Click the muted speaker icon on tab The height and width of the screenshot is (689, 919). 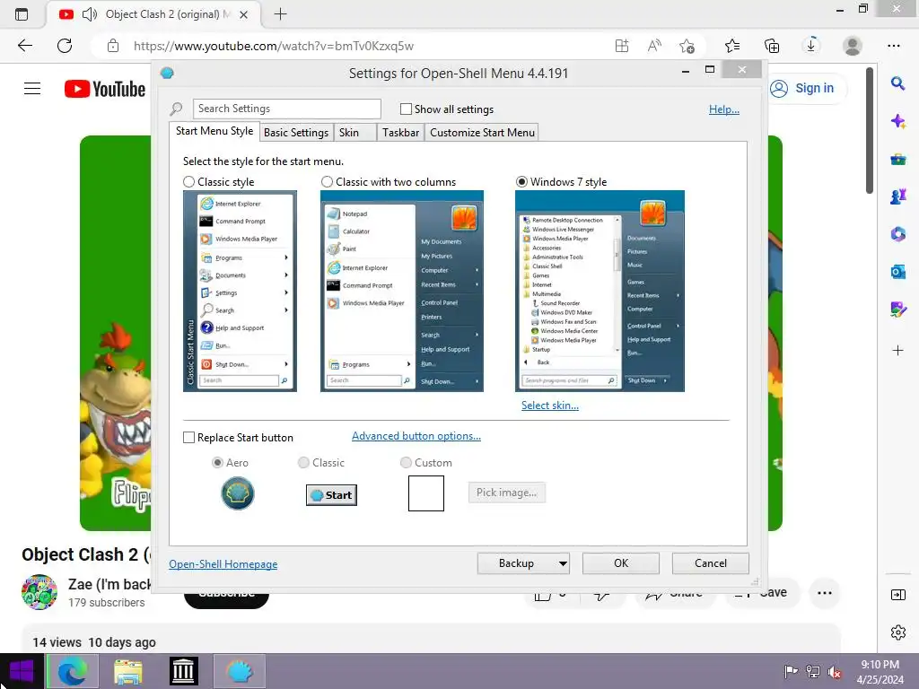coord(89,14)
